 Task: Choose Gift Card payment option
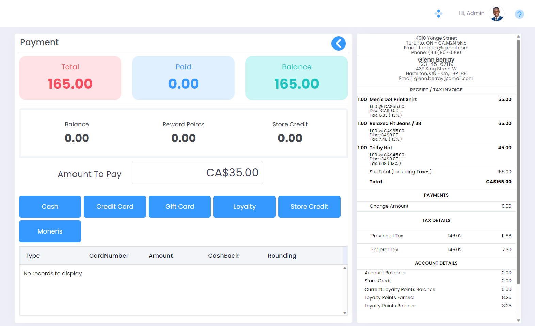click(x=180, y=207)
